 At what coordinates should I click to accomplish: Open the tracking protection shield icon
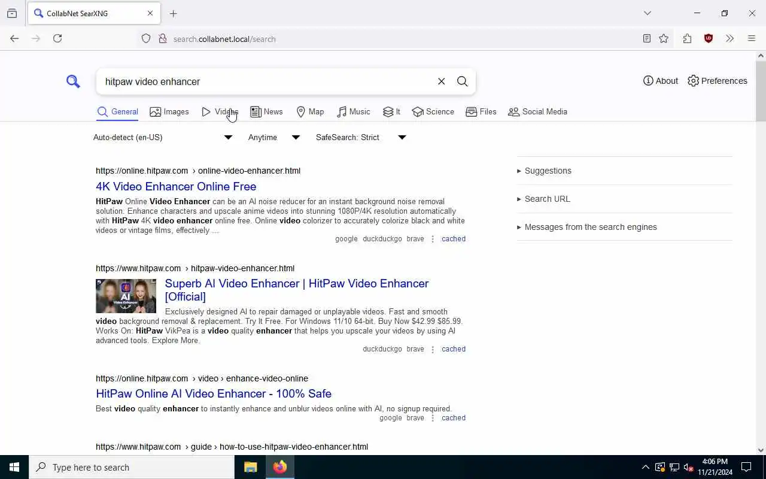[146, 38]
